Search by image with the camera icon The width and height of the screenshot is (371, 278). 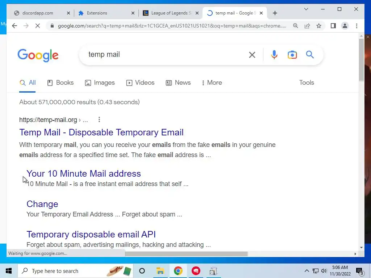pos(292,55)
